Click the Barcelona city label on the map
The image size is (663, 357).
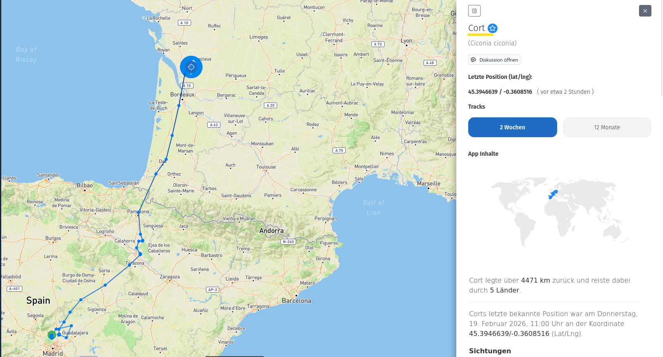pos(296,301)
